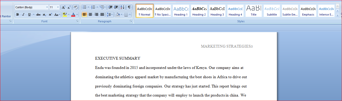Click Grow Font button
Viewport: 342px width, 101px height.
63,7
